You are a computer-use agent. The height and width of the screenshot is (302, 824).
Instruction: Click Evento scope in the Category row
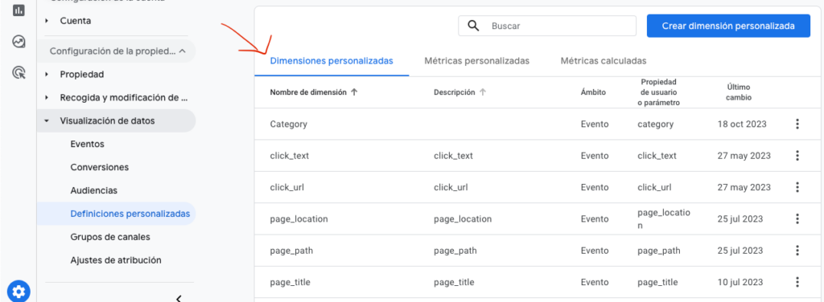tap(595, 124)
